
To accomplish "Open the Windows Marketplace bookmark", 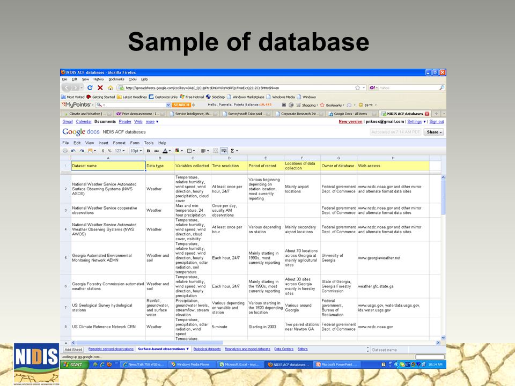I will pos(246,97).
